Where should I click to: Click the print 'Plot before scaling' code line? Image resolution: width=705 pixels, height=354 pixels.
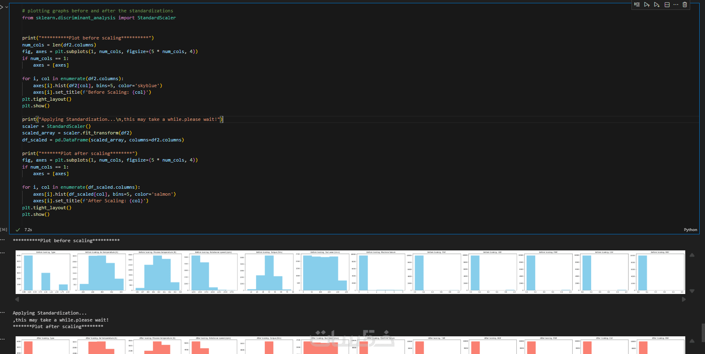coord(88,38)
